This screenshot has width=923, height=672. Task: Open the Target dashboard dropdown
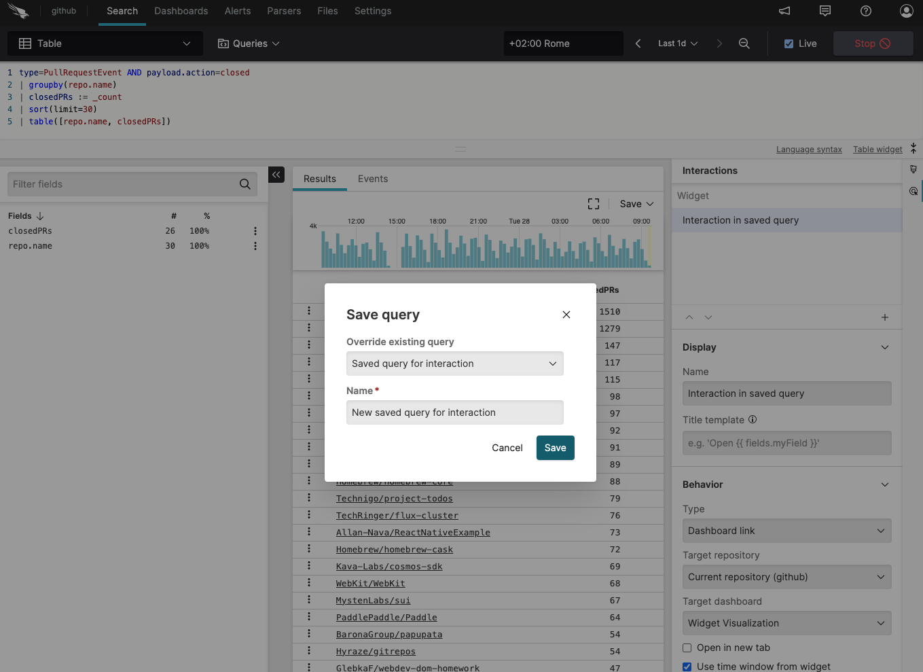[786, 623]
